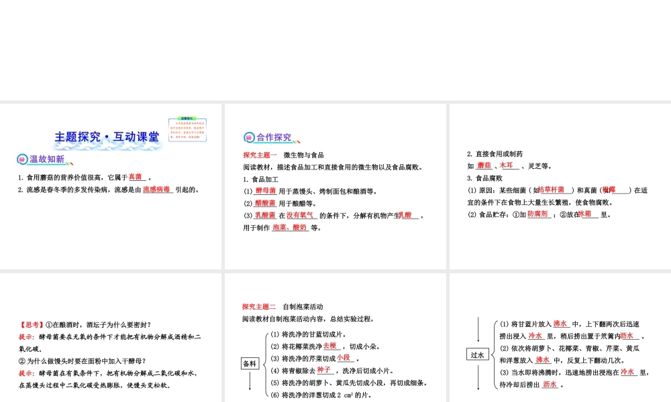Select the title 主题探究·互动课堂
Image resolution: width=671 pixels, height=402 pixels.
point(107,137)
